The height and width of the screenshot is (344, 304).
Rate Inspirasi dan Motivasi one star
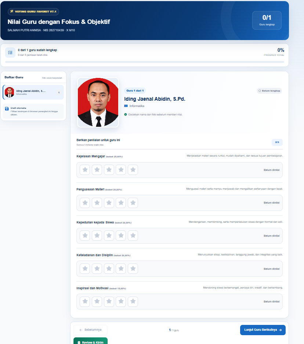(x=85, y=301)
